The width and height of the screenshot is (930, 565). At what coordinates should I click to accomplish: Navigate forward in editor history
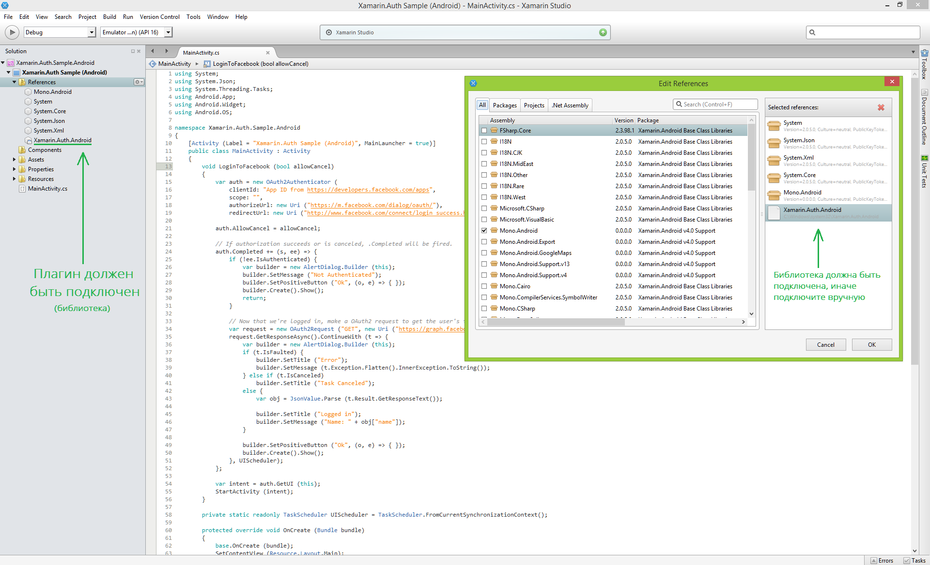(x=167, y=51)
